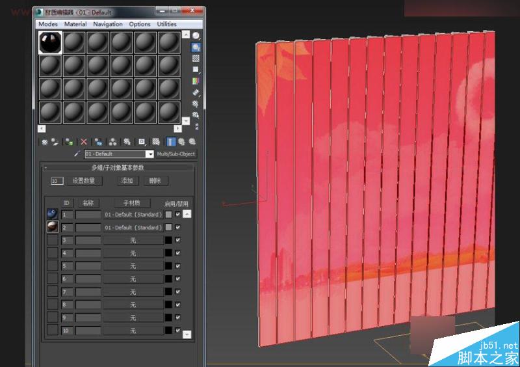The image size is (520, 367).
Task: Click sub-material list scroll-down arrow
Action: (187, 334)
